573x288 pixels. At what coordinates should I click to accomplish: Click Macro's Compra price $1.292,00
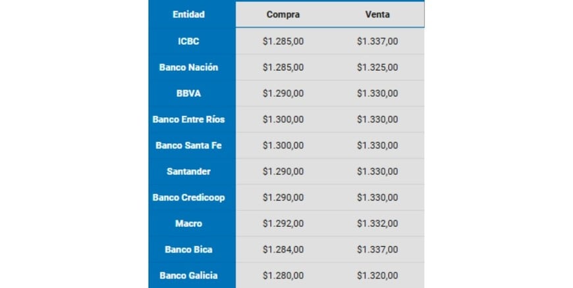click(x=283, y=224)
